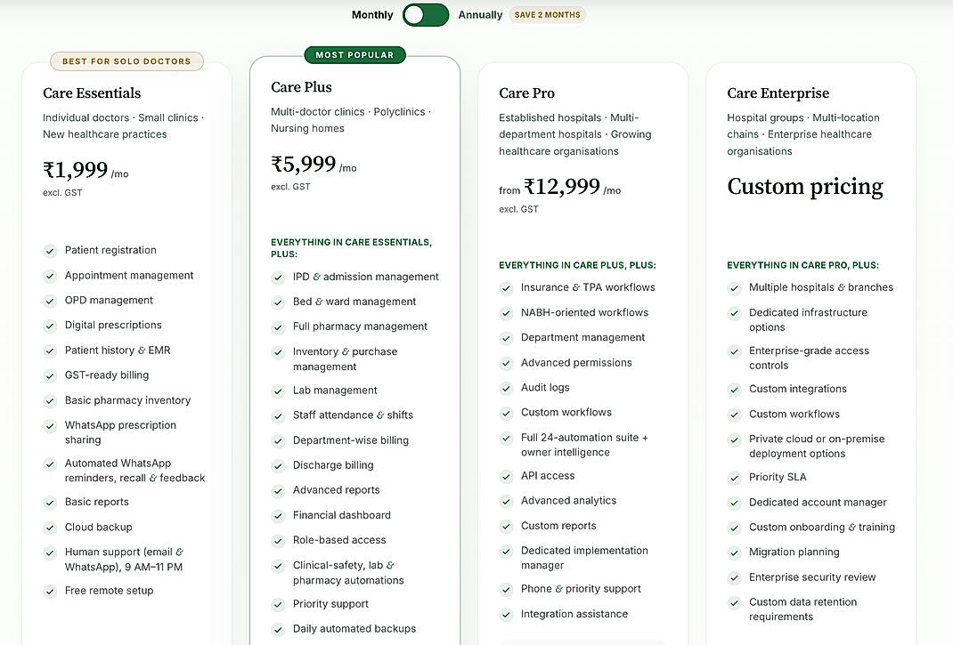Click checkmark icon beside Daily automated backups
Image resolution: width=953 pixels, height=645 pixels.
[278, 629]
